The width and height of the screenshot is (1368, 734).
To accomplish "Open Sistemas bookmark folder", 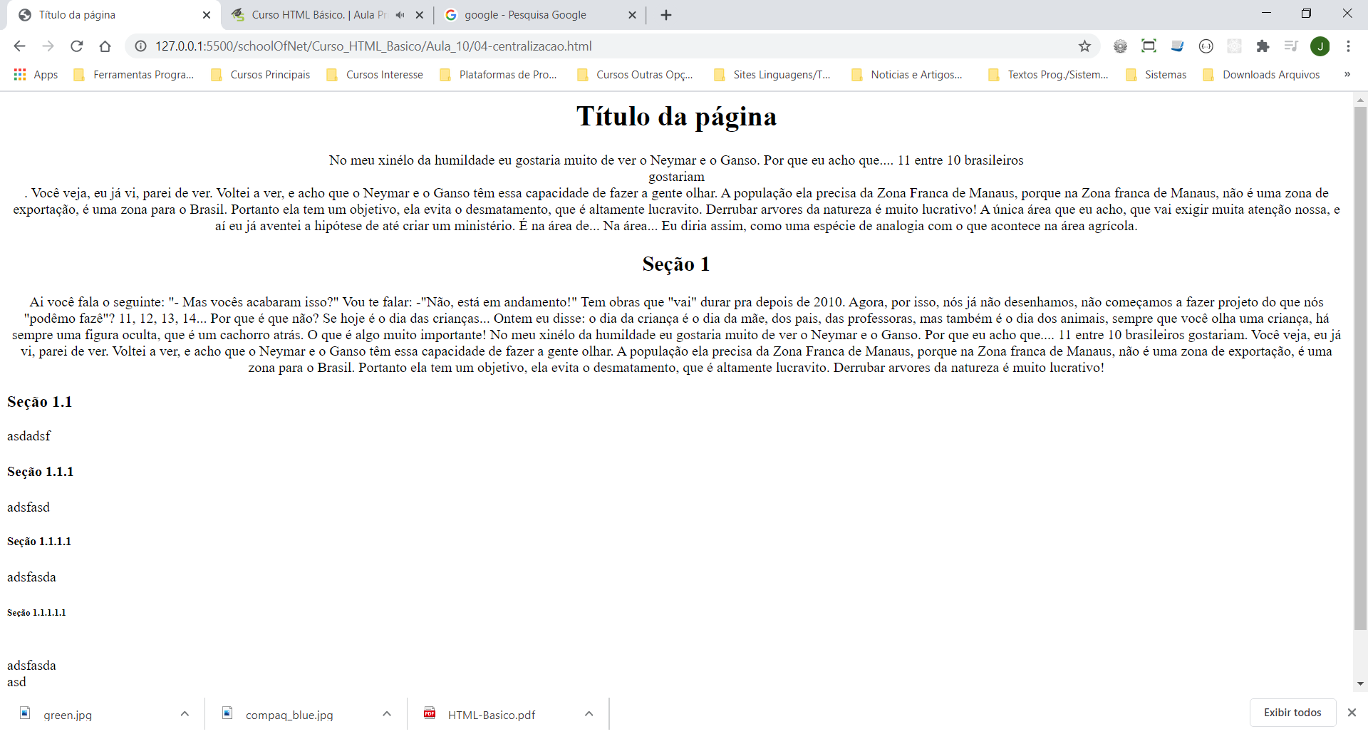I will (x=1156, y=75).
